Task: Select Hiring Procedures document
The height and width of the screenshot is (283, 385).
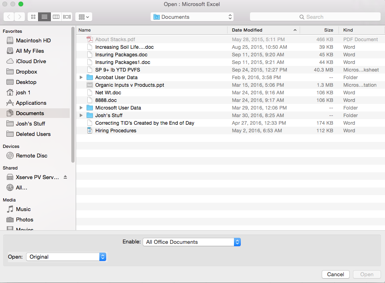Action: [230, 131]
